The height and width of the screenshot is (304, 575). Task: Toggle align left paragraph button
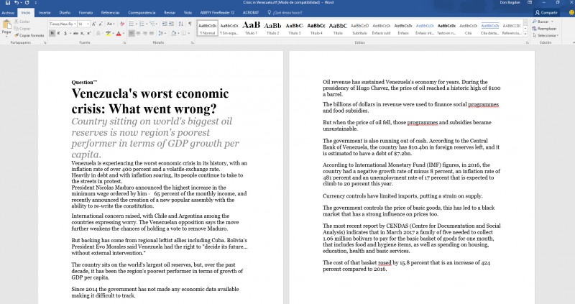point(132,33)
